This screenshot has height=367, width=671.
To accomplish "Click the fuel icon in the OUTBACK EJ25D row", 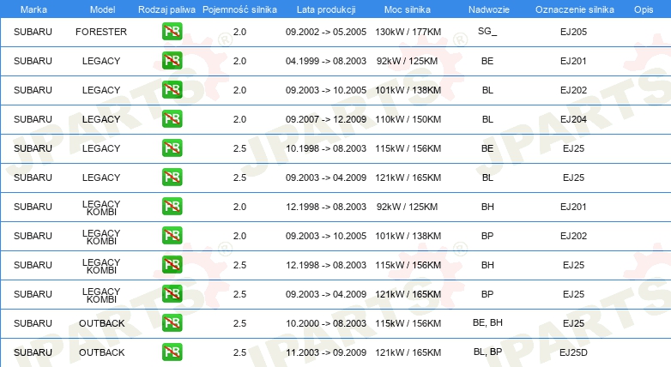I will [x=172, y=352].
